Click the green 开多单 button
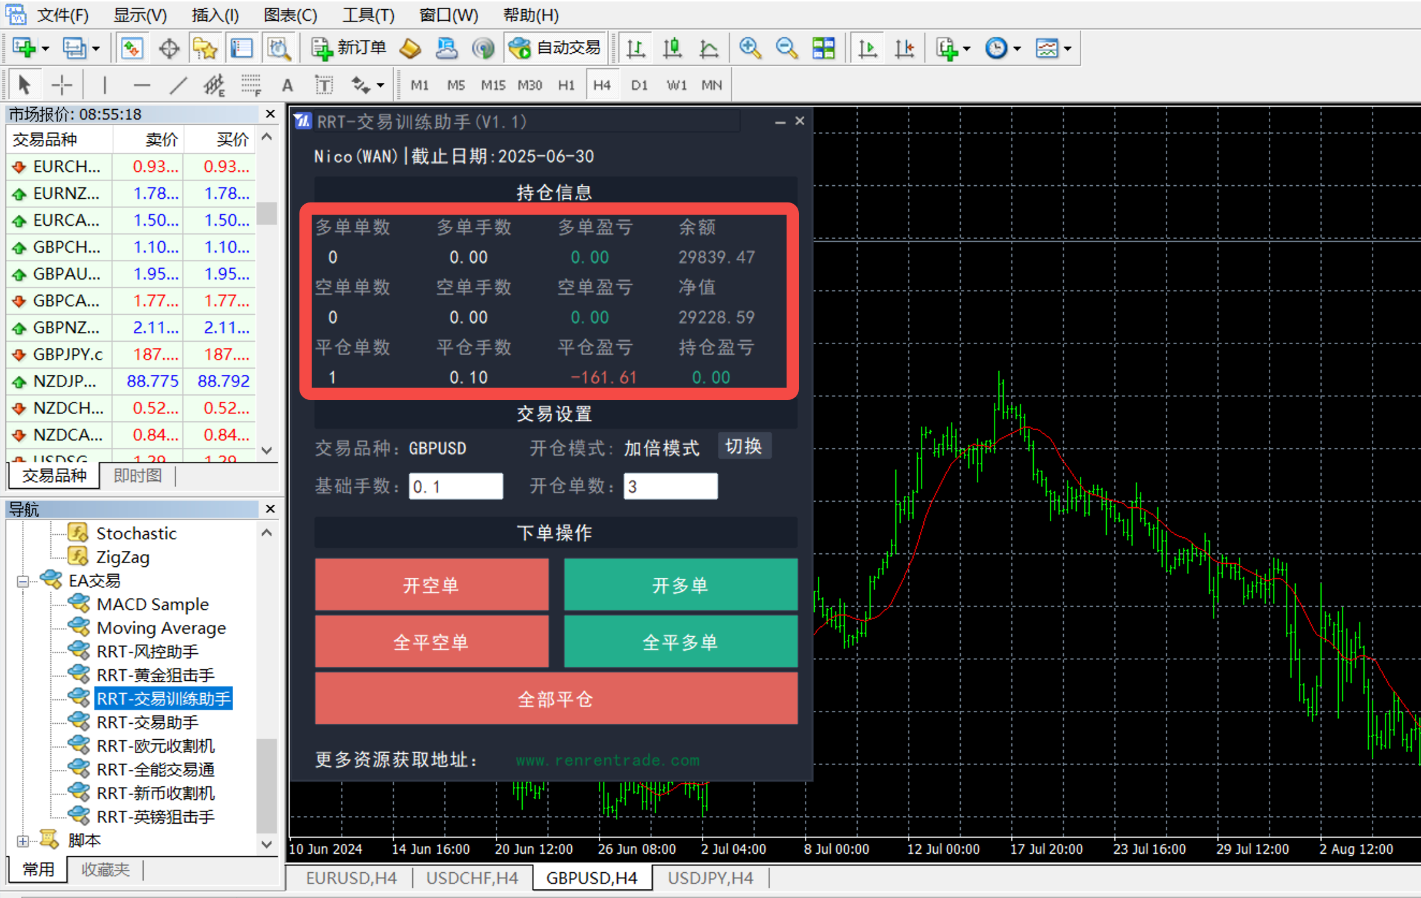This screenshot has width=1421, height=898. 680,585
